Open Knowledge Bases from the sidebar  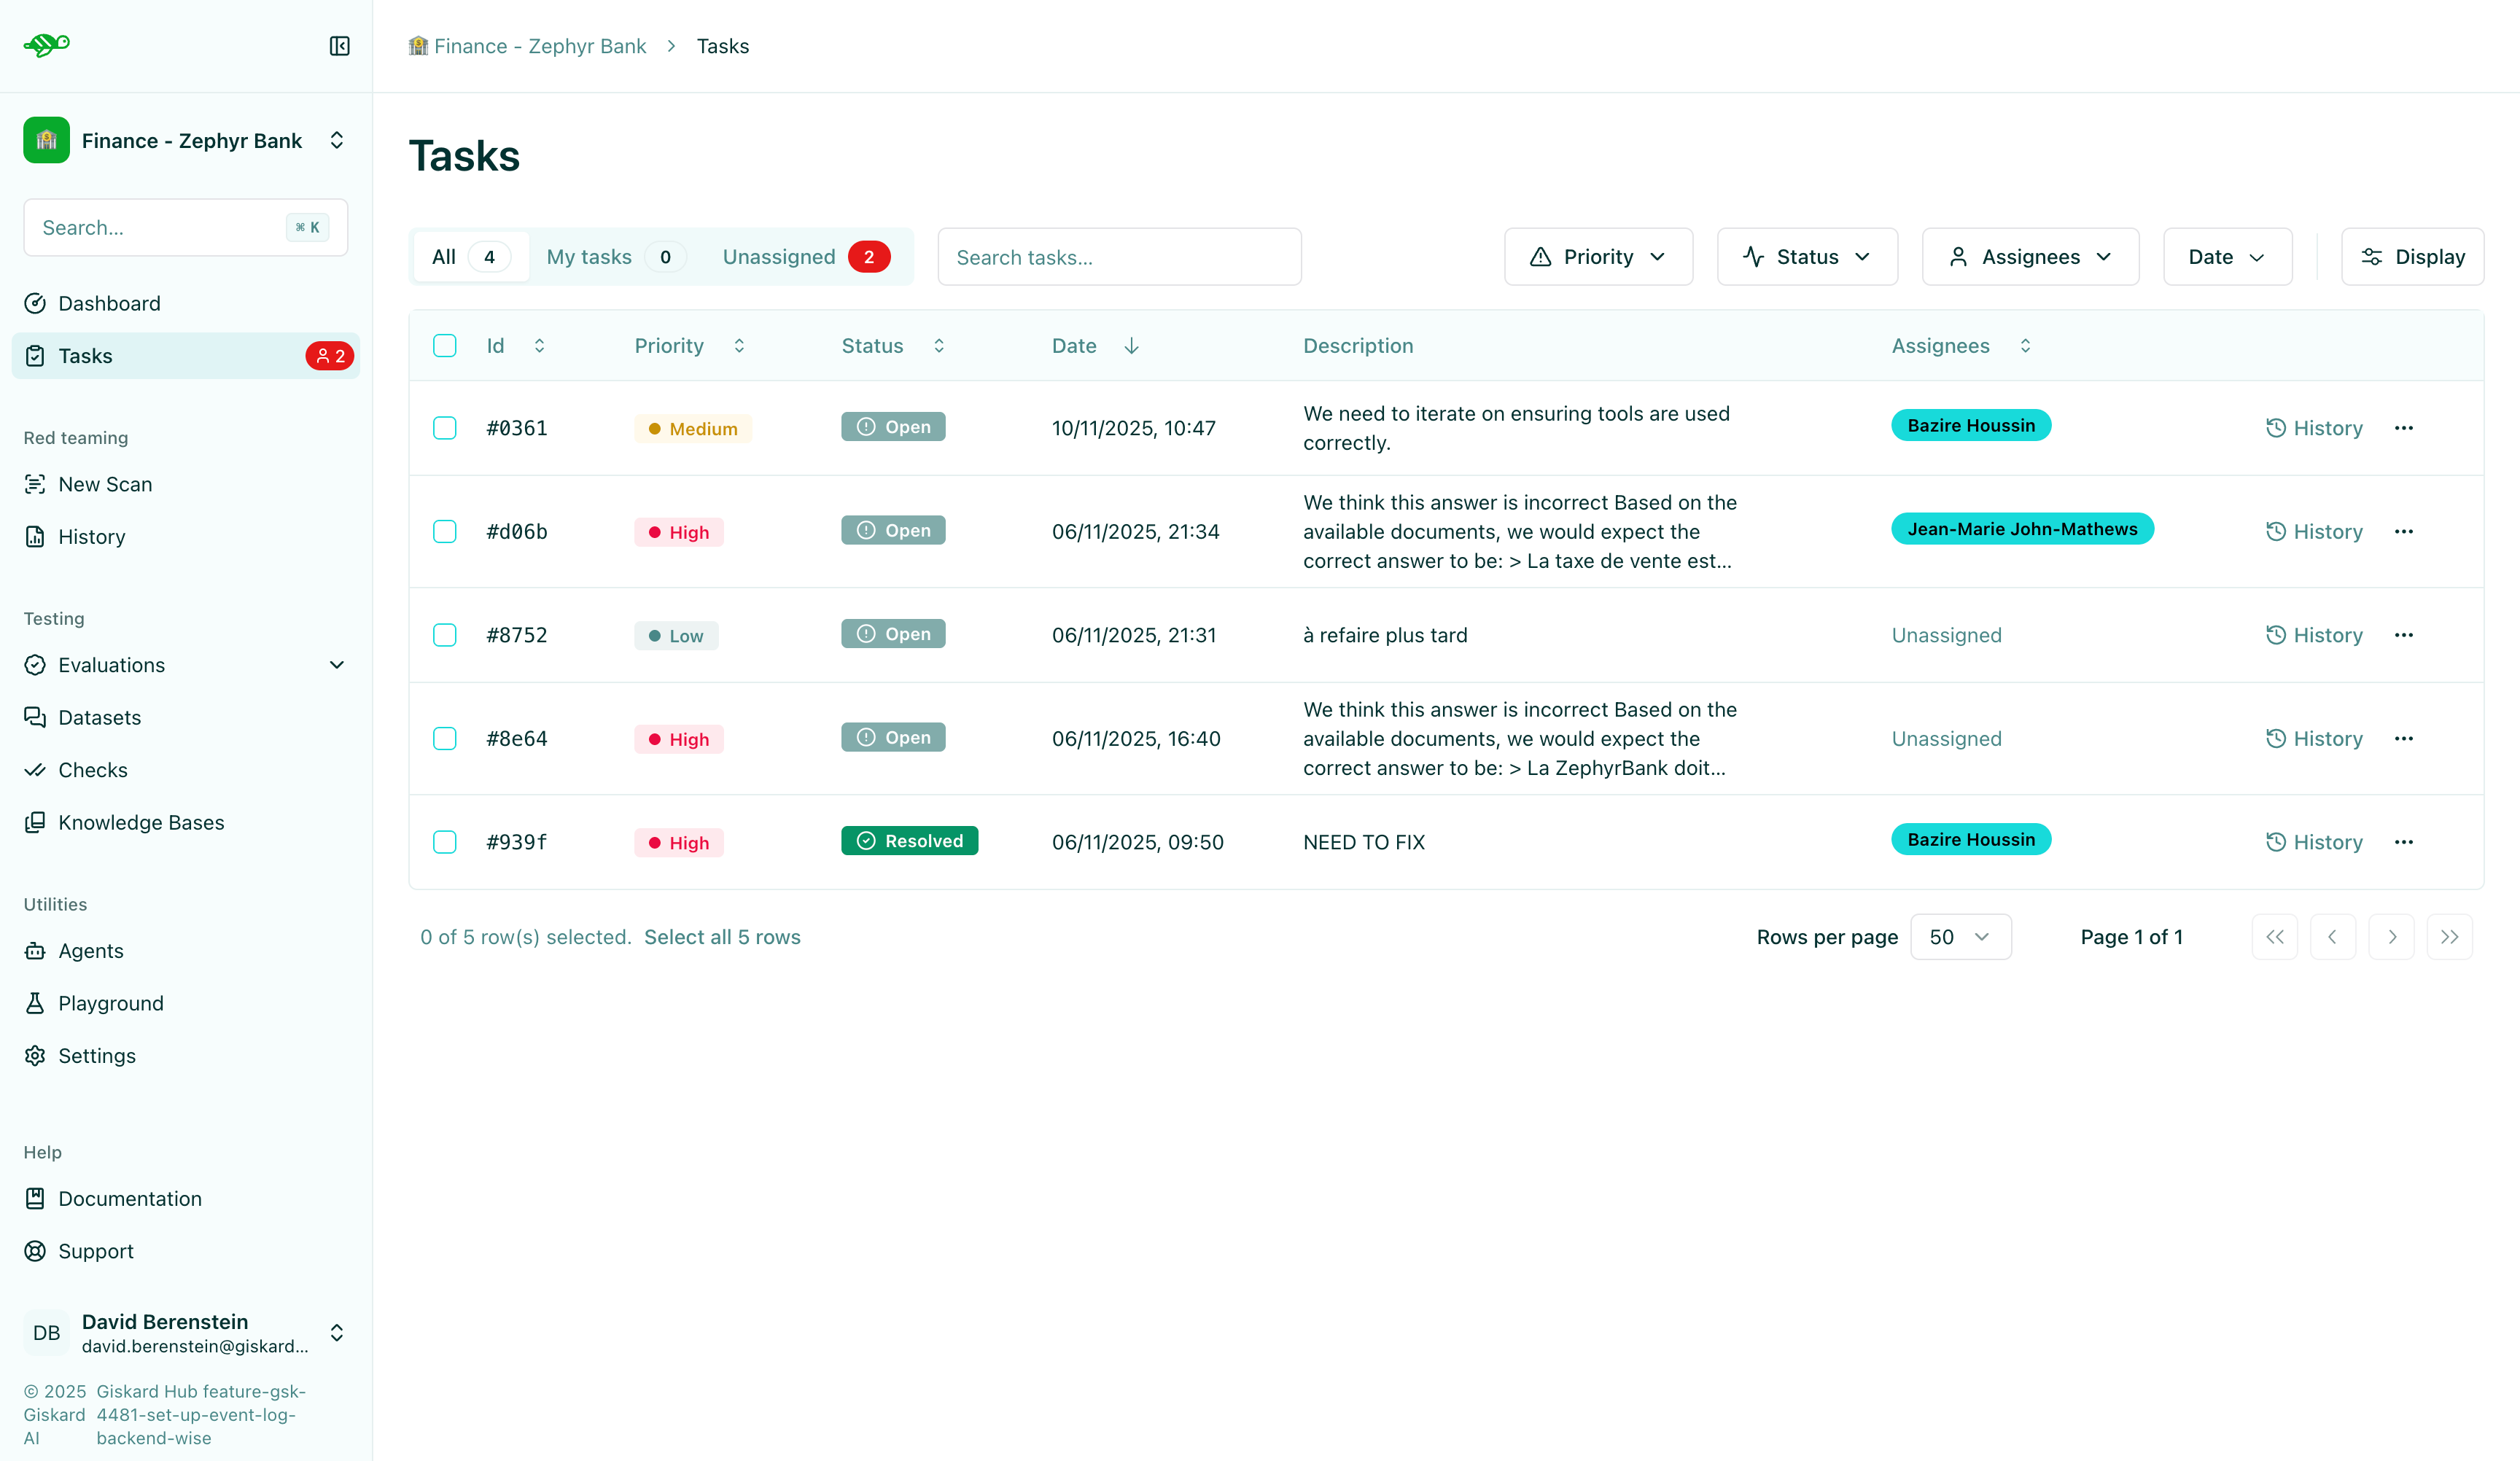pos(141,822)
